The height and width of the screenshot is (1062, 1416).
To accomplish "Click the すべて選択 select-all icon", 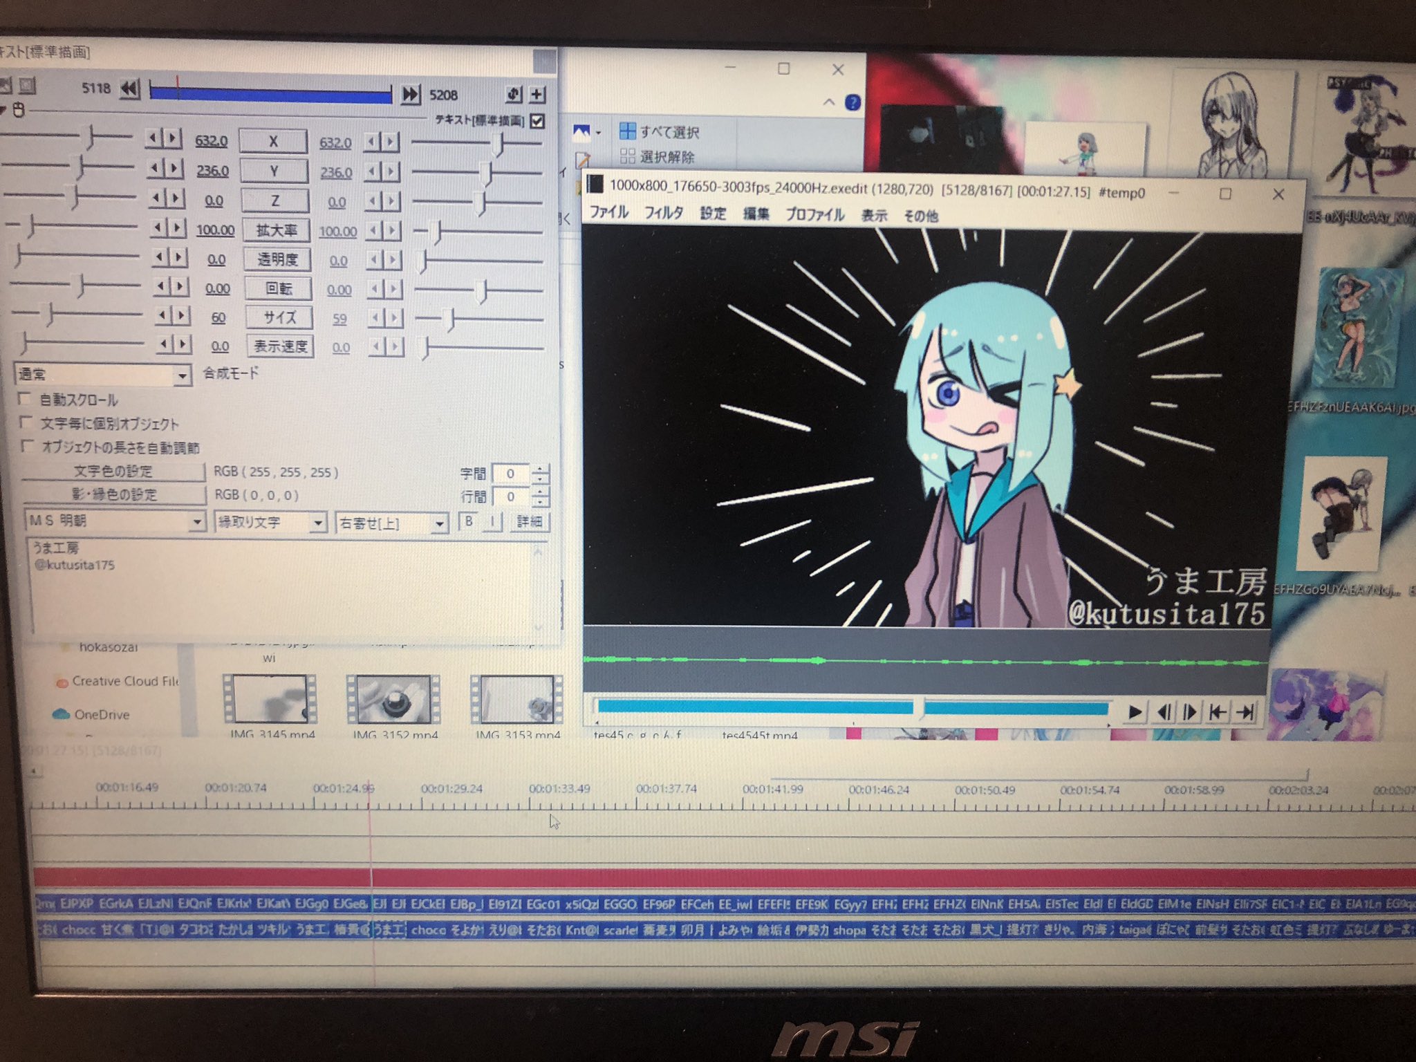I will (x=627, y=131).
